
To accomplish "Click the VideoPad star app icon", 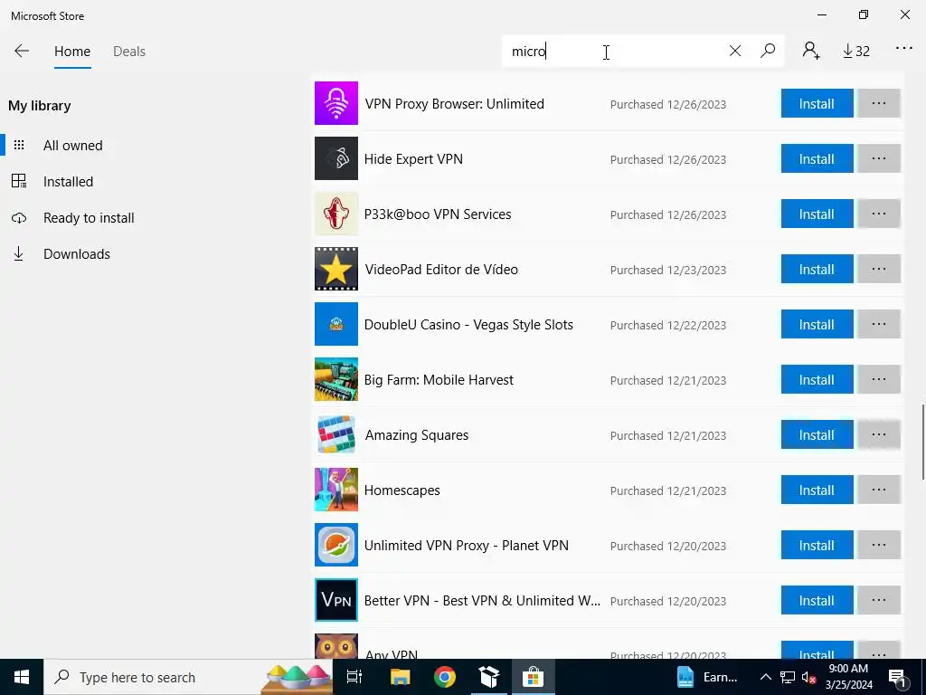I will point(336,269).
